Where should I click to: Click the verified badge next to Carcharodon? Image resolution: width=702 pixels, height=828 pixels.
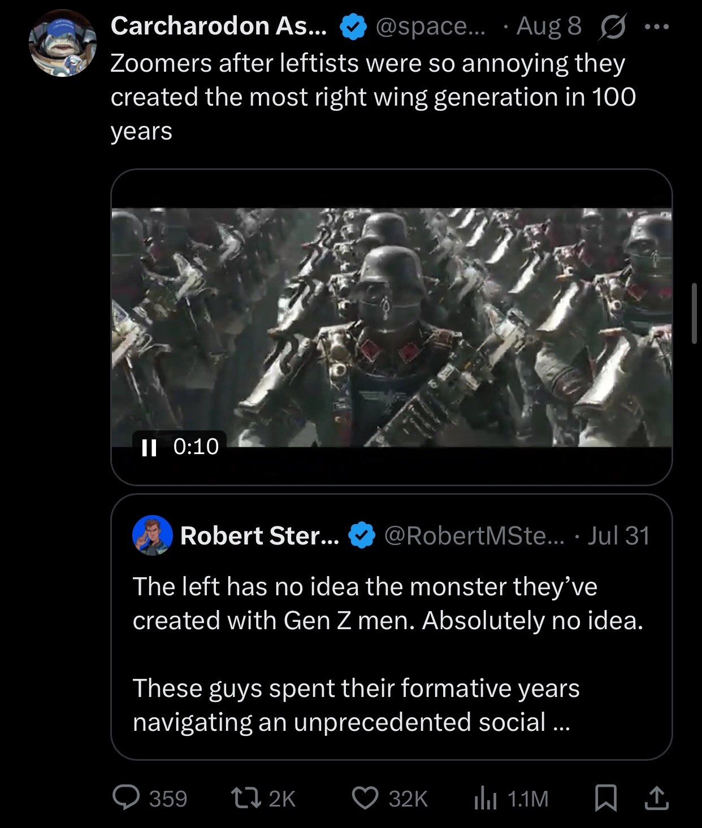tap(352, 27)
